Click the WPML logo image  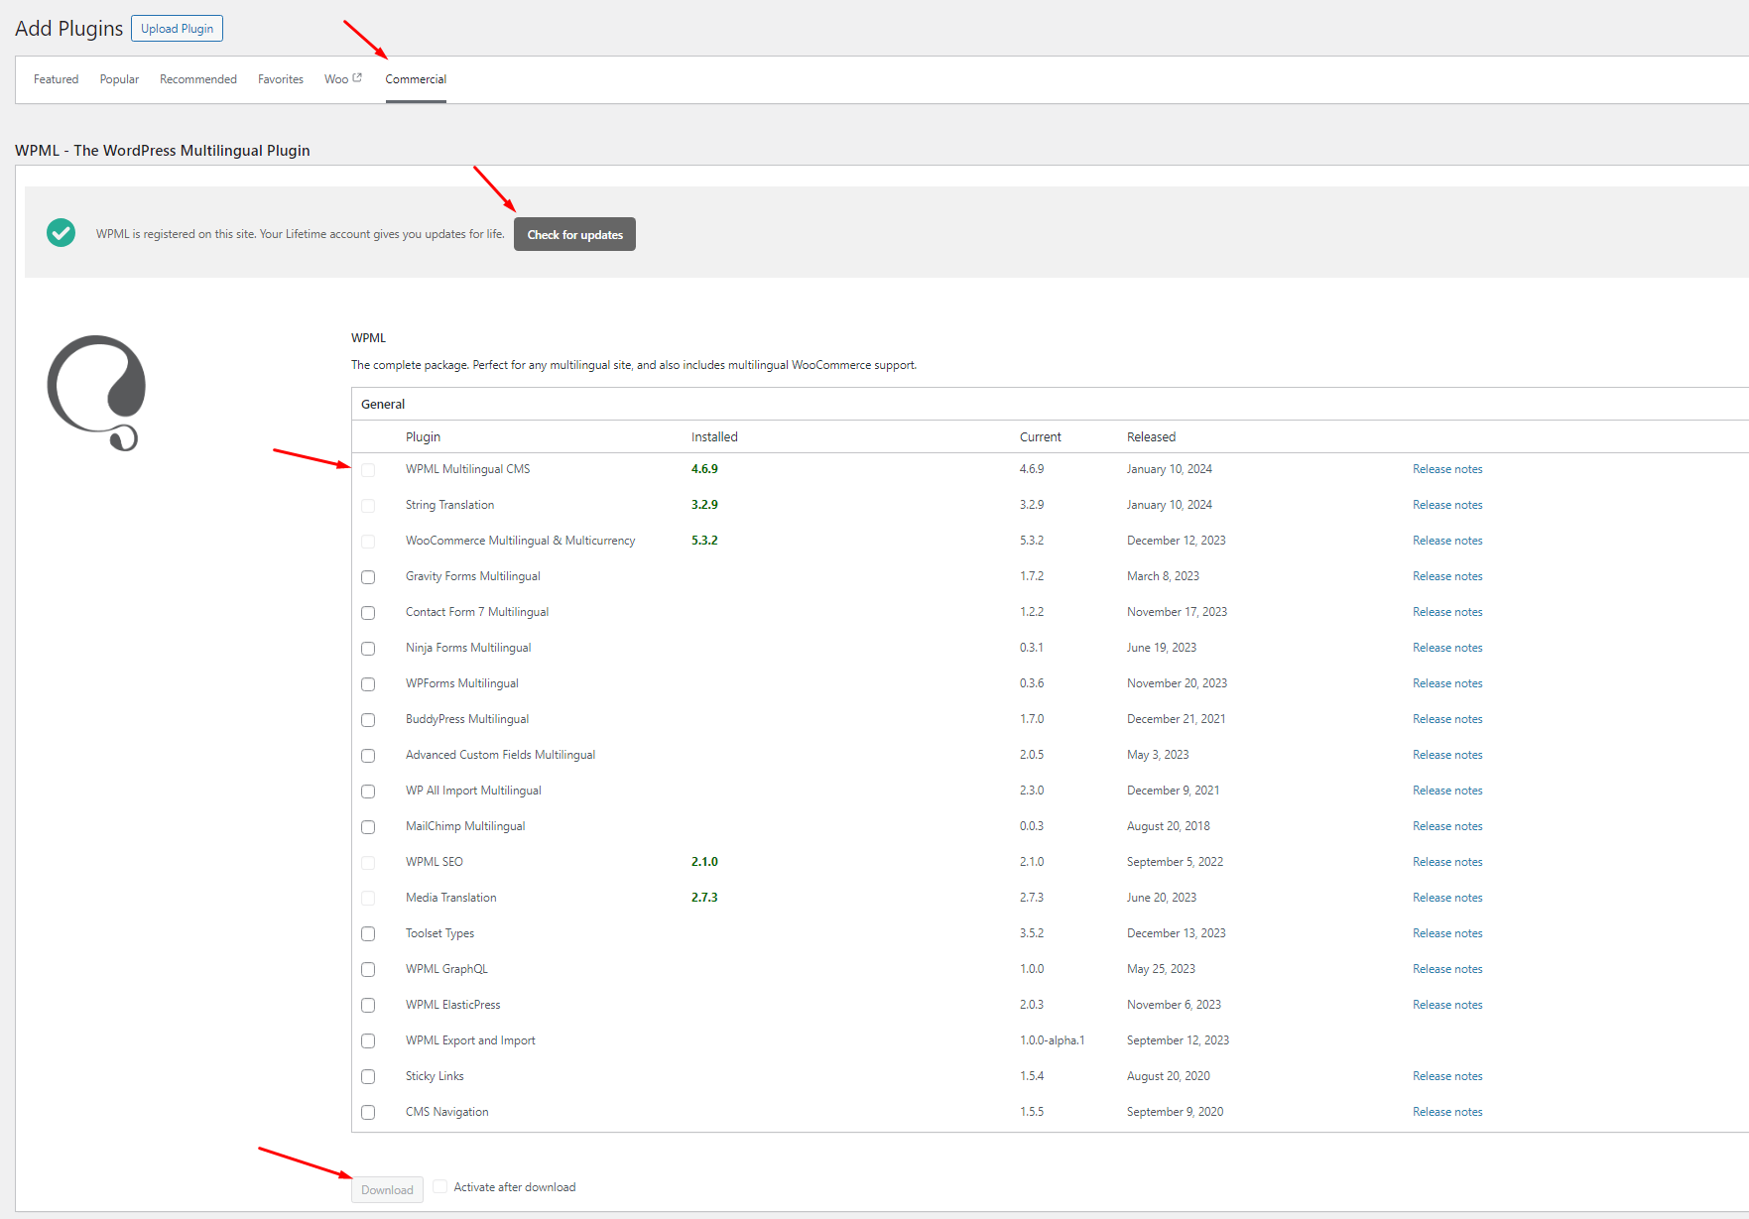coord(96,393)
